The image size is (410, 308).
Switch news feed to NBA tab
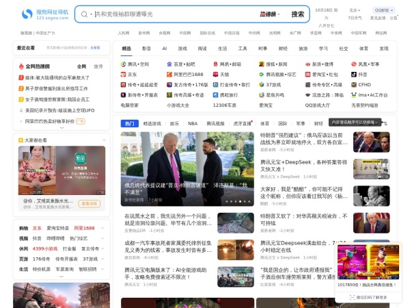click(x=193, y=123)
